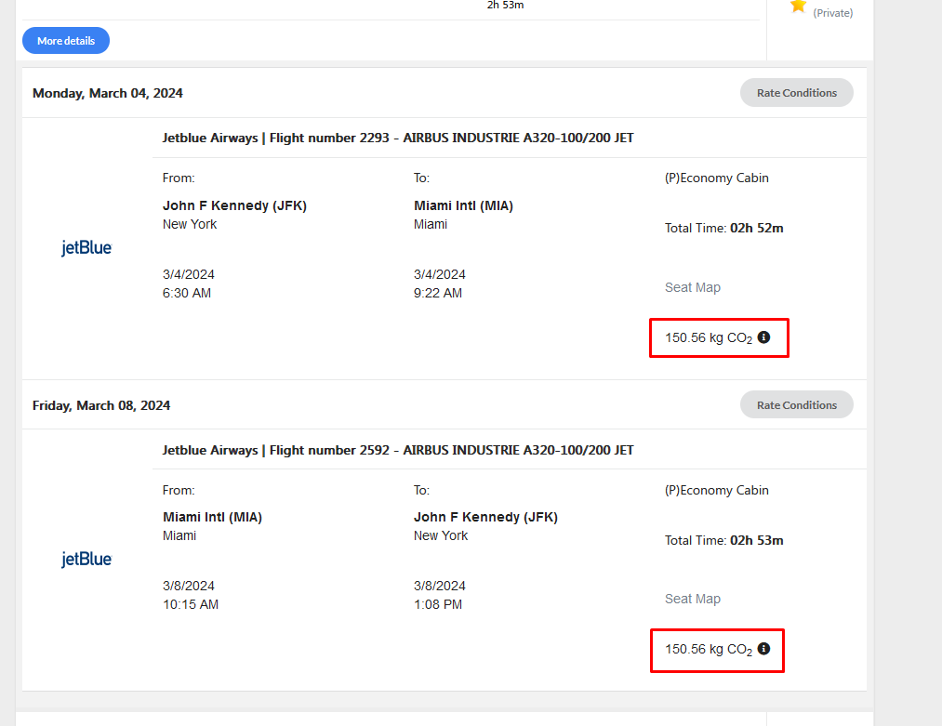The image size is (942, 726).
Task: Click Total Time 02h 52m text
Action: click(x=723, y=228)
